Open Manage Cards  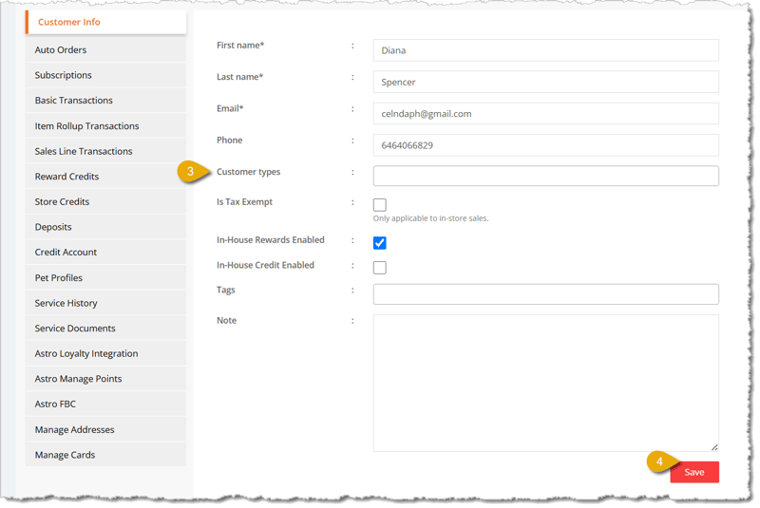tap(105, 455)
